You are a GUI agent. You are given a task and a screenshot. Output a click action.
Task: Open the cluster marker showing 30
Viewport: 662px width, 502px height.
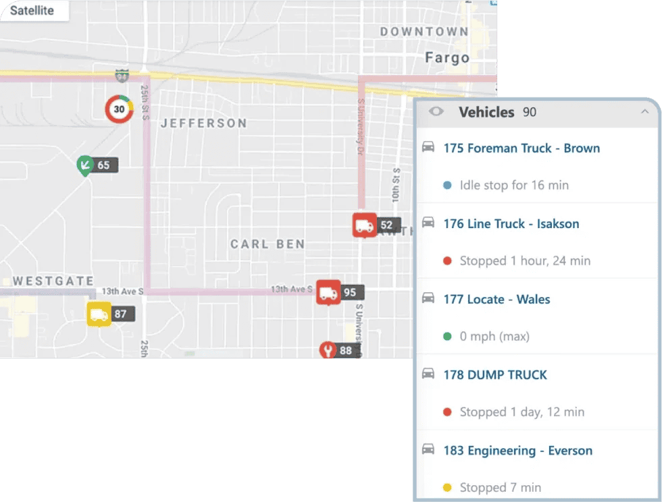coord(120,109)
